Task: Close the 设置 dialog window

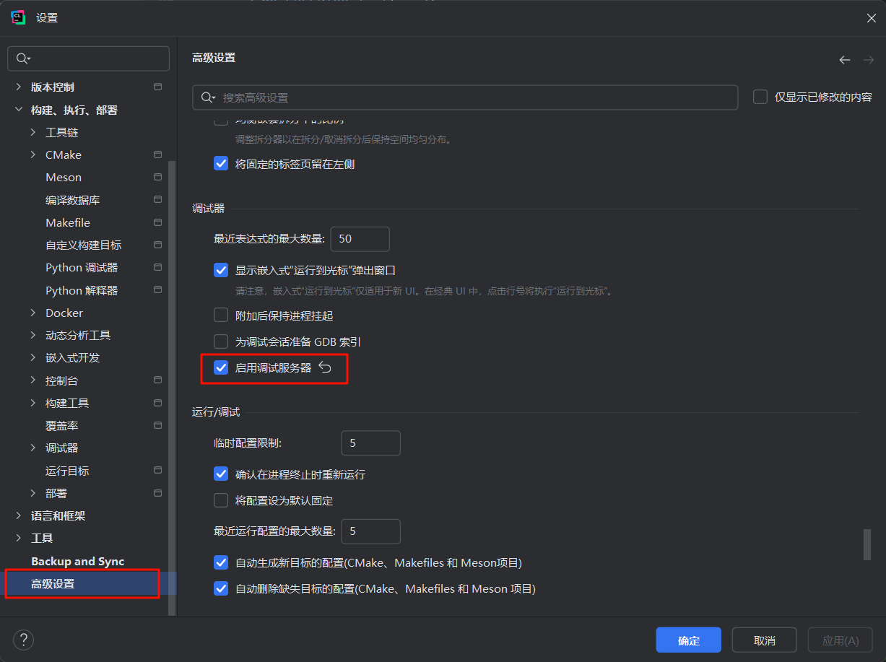Action: pyautogui.click(x=872, y=18)
